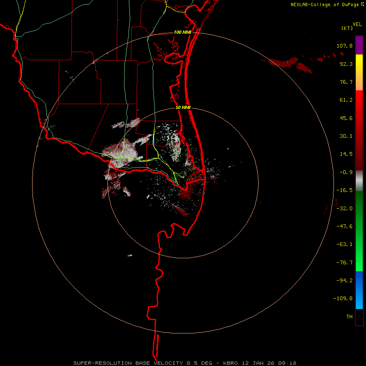The image size is (366, 366).
Task: Click the VEL legend title
Action: click(357, 24)
